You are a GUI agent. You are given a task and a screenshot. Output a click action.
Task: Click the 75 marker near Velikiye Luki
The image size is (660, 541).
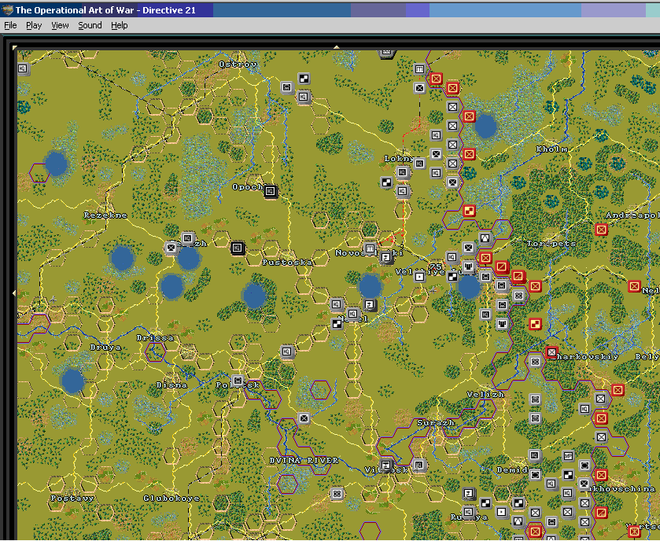[435, 267]
